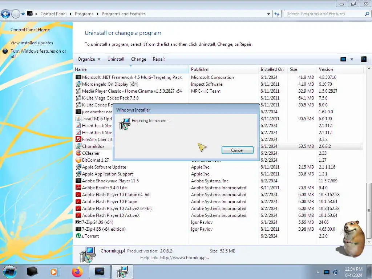Click the Adobe Flash Player 10 Plugin 64-bit row icon
The height and width of the screenshot is (279, 372).
(x=78, y=195)
